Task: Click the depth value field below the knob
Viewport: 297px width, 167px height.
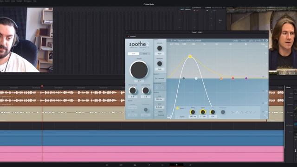Action: (139, 81)
